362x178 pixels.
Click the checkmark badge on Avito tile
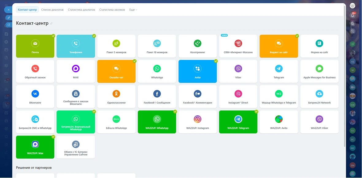216,61
